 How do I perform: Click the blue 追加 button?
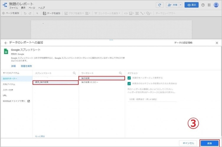210,143
